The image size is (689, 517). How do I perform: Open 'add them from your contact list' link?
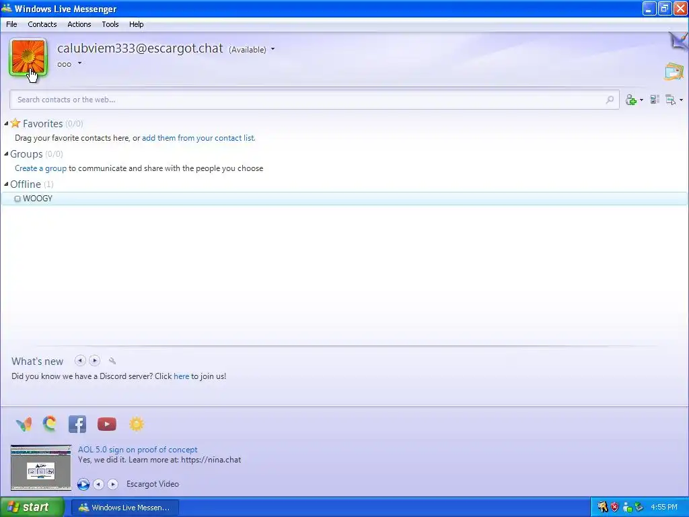[x=198, y=138]
